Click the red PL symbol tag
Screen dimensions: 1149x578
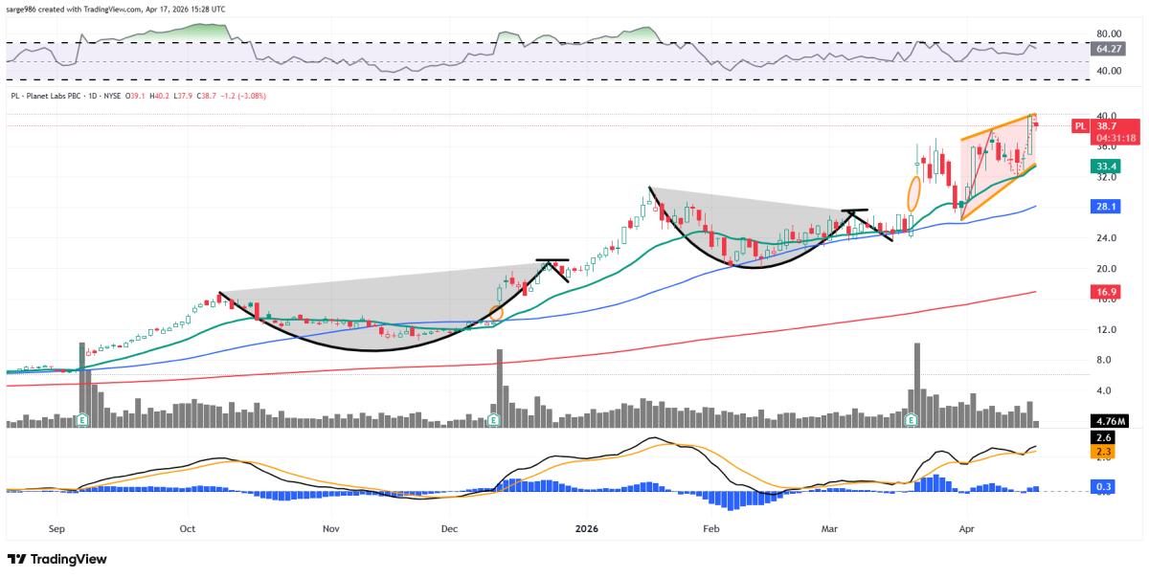pos(1080,125)
